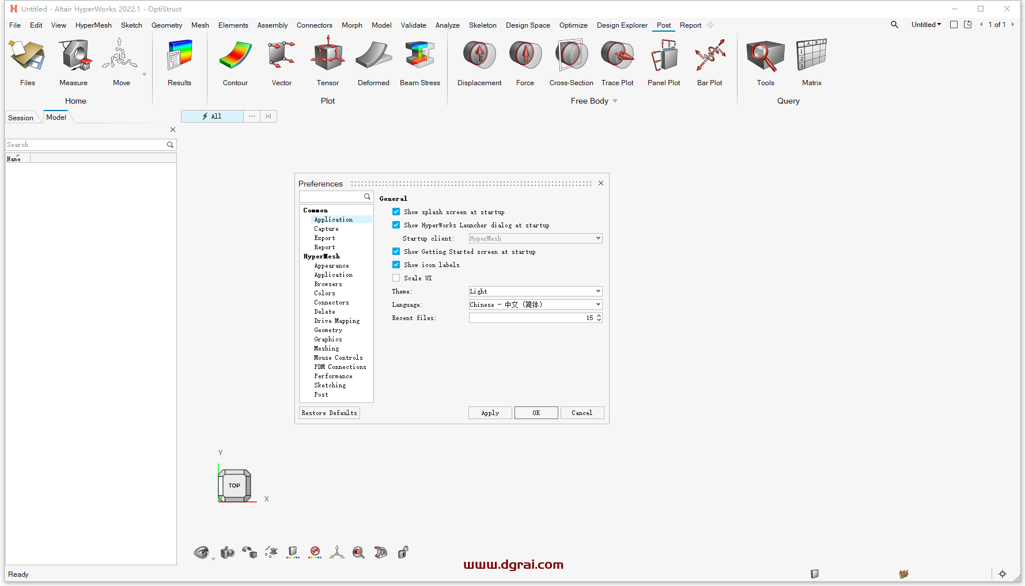Click the search magnifier icon in top bar

[x=894, y=25]
